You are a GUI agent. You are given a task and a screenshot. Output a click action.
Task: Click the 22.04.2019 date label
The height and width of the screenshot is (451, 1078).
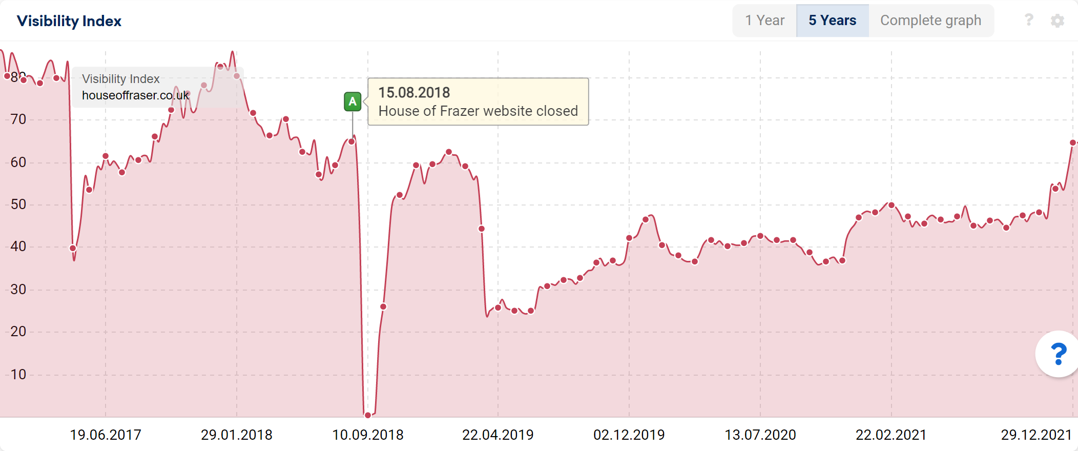(x=498, y=435)
